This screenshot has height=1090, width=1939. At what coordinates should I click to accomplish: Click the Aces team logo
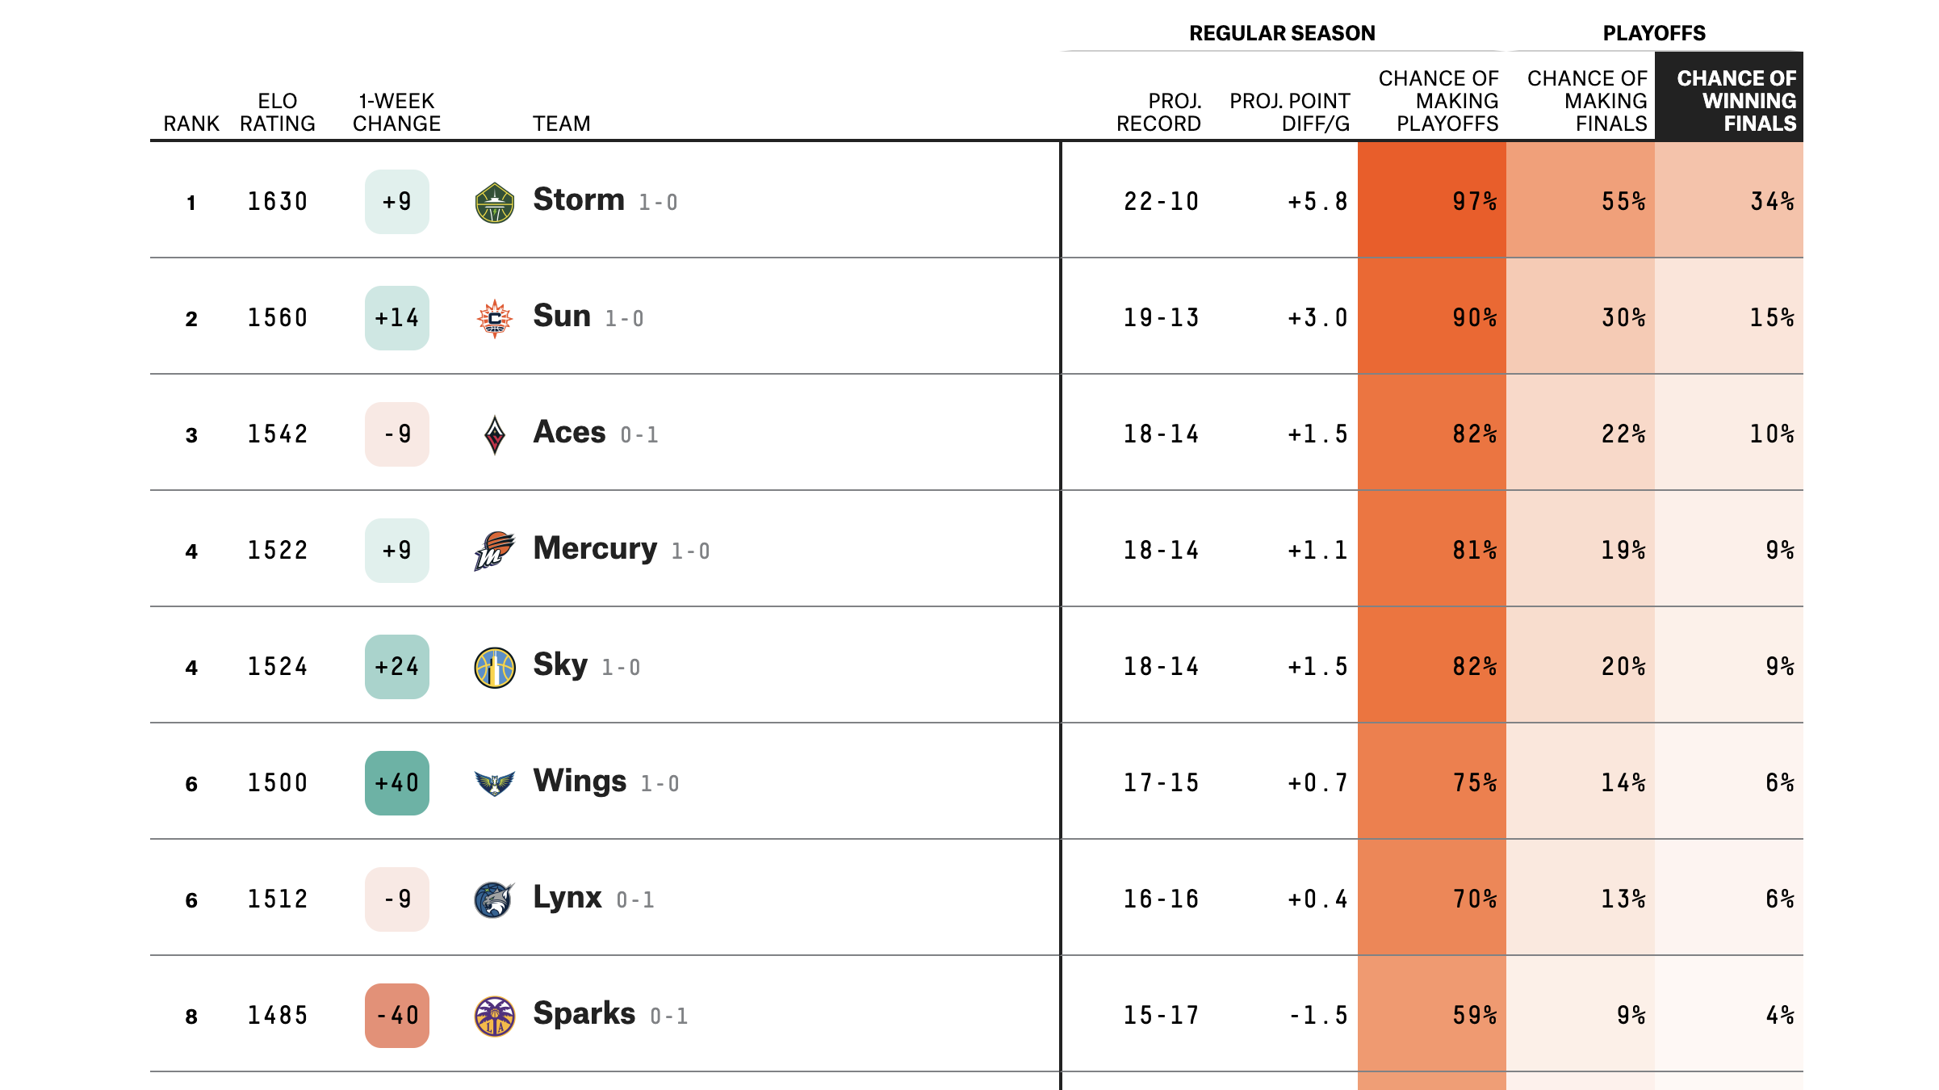click(494, 434)
